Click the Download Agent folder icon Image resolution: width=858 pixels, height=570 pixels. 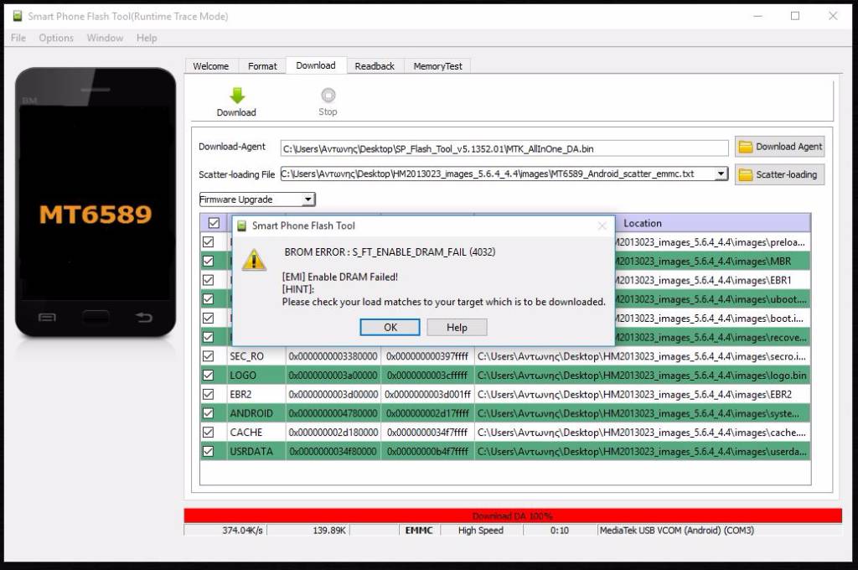pyautogui.click(x=745, y=147)
